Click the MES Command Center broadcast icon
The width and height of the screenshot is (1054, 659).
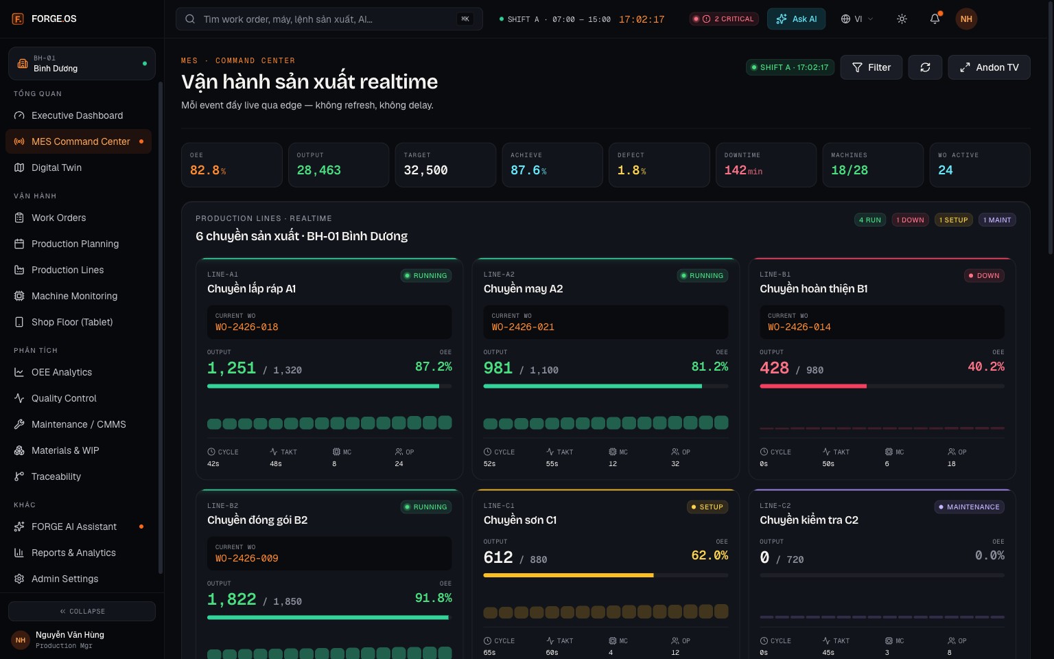pyautogui.click(x=19, y=141)
